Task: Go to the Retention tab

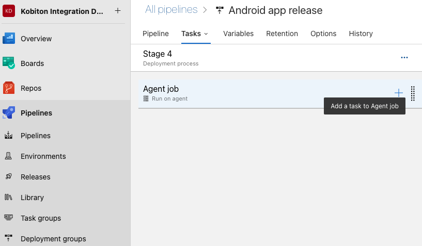Action: pyautogui.click(x=282, y=34)
